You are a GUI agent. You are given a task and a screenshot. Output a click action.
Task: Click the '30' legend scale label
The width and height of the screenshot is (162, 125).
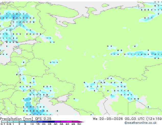[x=55, y=124]
